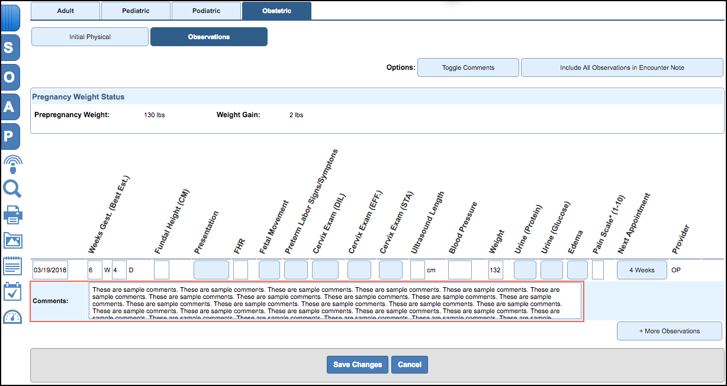
Task: Open the calendar checkmark icon
Action: pos(12,291)
